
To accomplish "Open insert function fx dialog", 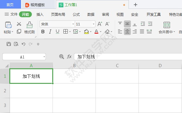I will 69,57.
